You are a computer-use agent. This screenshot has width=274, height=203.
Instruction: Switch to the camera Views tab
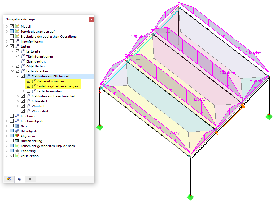coord(30,179)
